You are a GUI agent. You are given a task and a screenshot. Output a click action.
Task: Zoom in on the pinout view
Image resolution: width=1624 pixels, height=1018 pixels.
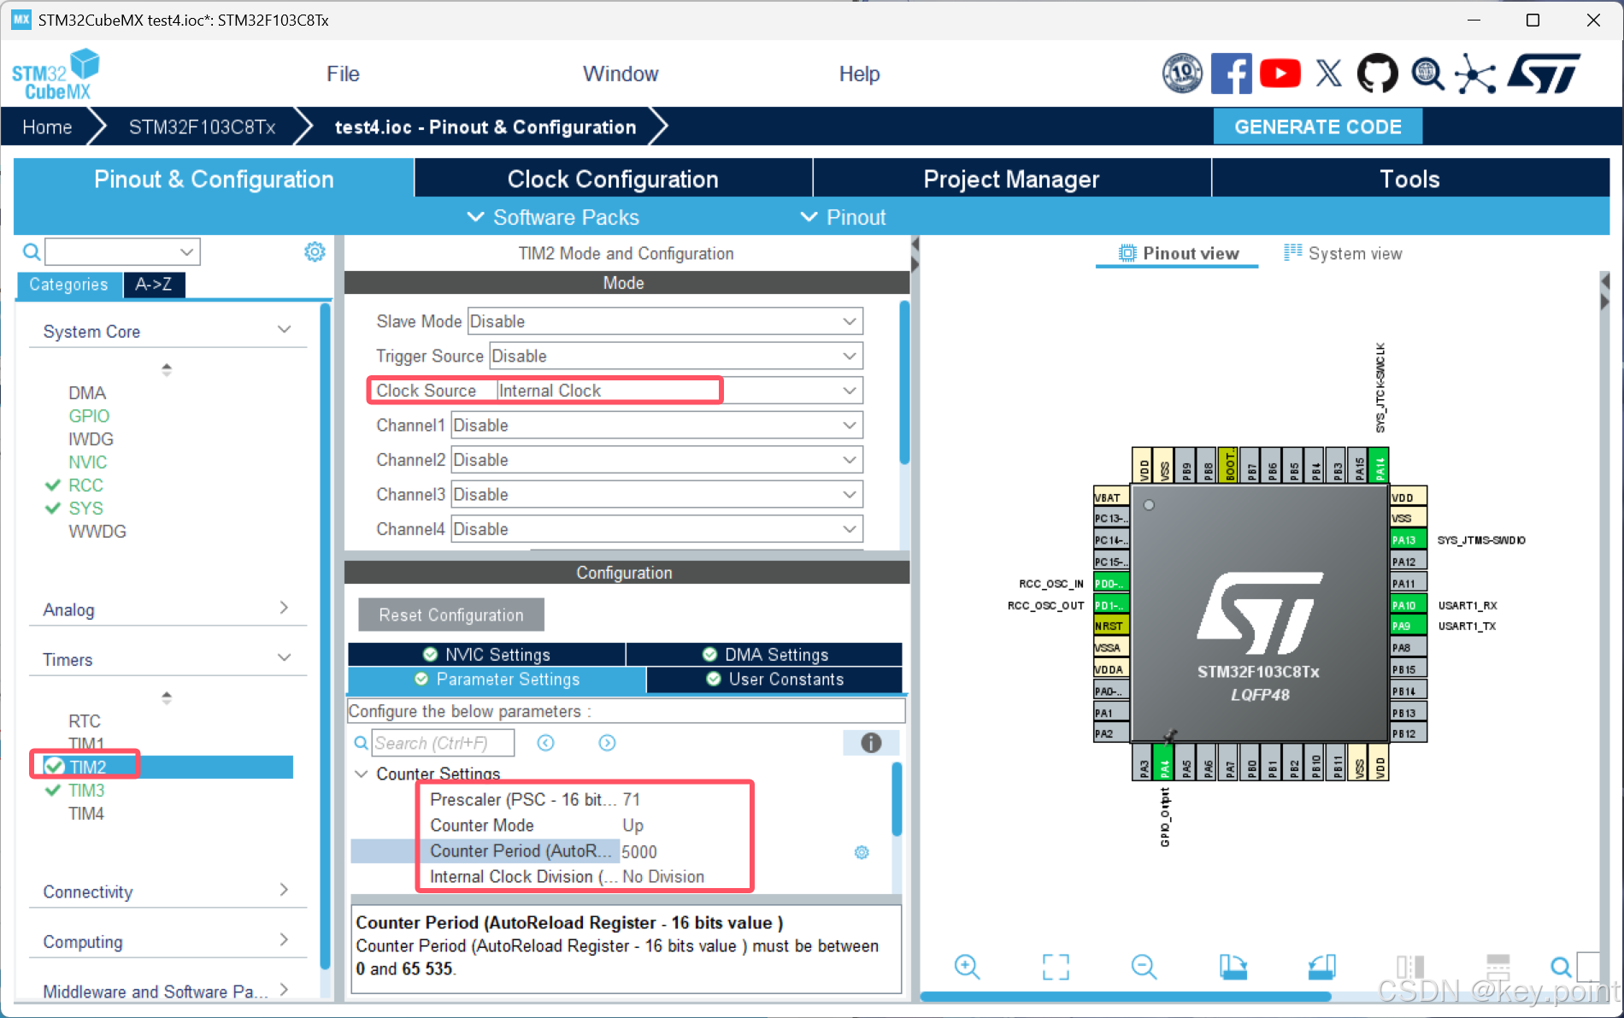click(x=967, y=967)
